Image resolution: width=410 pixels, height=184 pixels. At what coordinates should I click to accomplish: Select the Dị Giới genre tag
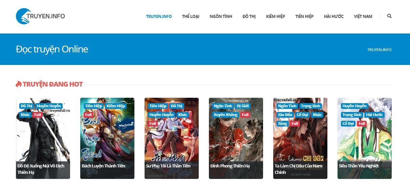[x=243, y=106]
